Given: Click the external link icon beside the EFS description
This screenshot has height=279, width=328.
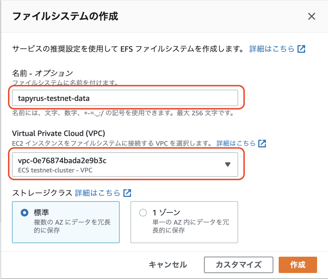Looking at the screenshot, I should pos(301,49).
